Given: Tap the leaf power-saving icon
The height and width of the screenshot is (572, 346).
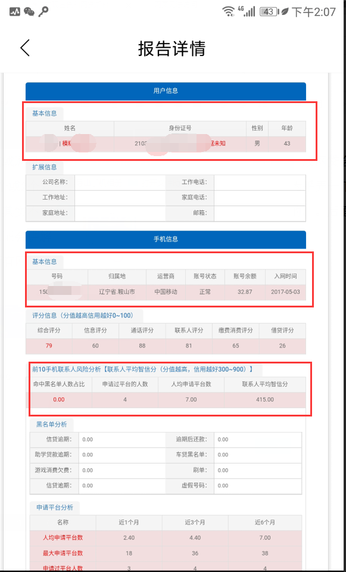Looking at the screenshot, I should tap(285, 12).
